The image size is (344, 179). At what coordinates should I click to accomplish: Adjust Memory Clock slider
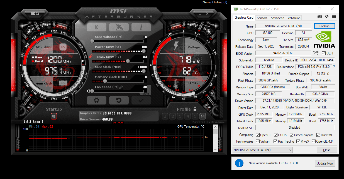coord(118,81)
